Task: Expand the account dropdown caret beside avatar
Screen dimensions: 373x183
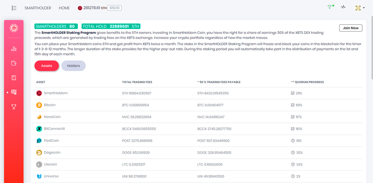Action: click(x=364, y=8)
